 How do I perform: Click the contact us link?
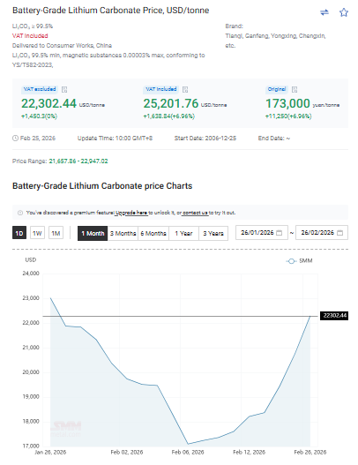pos(195,213)
